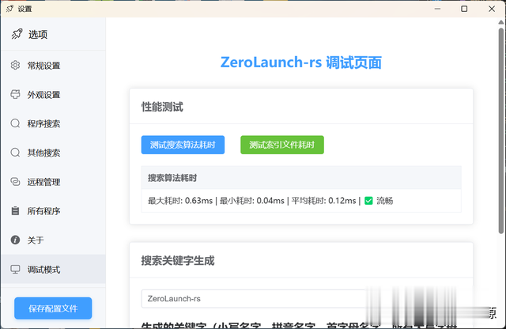Open the 关于 about page
This screenshot has width=506, height=329.
coord(53,240)
